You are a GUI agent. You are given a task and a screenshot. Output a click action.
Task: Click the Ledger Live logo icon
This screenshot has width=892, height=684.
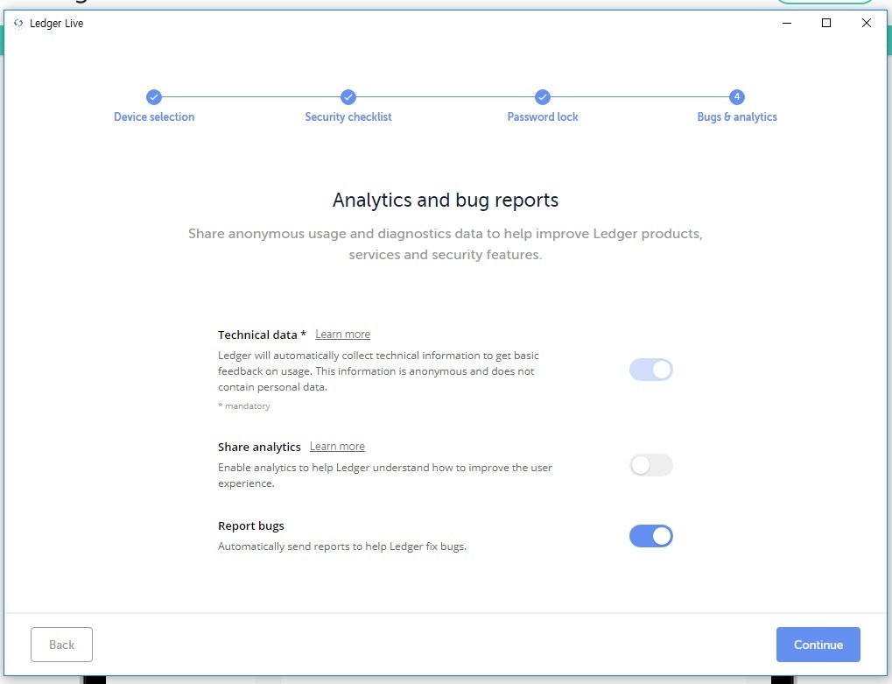[x=18, y=24]
